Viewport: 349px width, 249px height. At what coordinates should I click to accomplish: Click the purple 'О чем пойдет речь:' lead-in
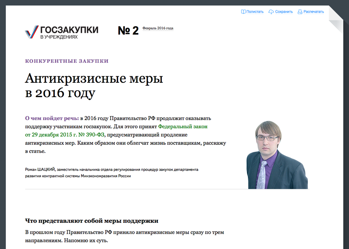coord(52,118)
